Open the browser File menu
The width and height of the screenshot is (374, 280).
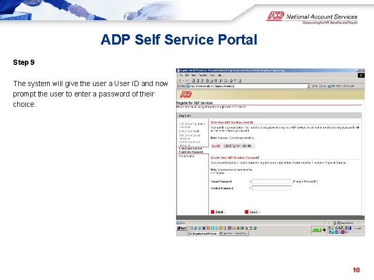pyautogui.click(x=181, y=75)
